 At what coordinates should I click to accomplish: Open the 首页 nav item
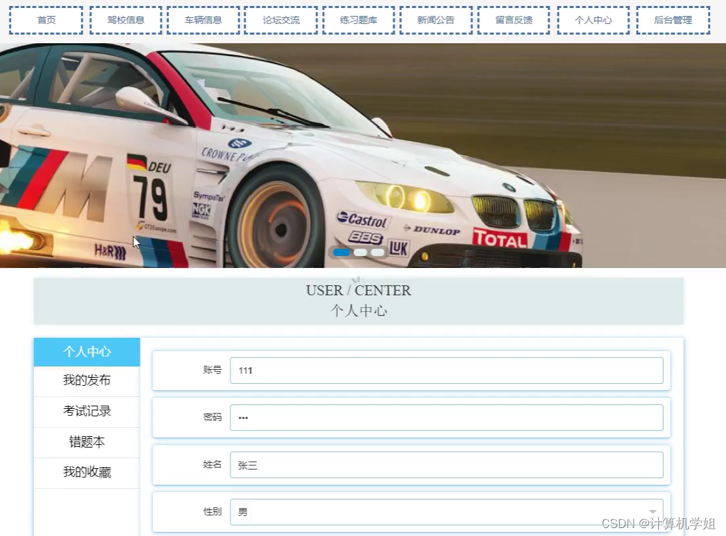(x=47, y=21)
